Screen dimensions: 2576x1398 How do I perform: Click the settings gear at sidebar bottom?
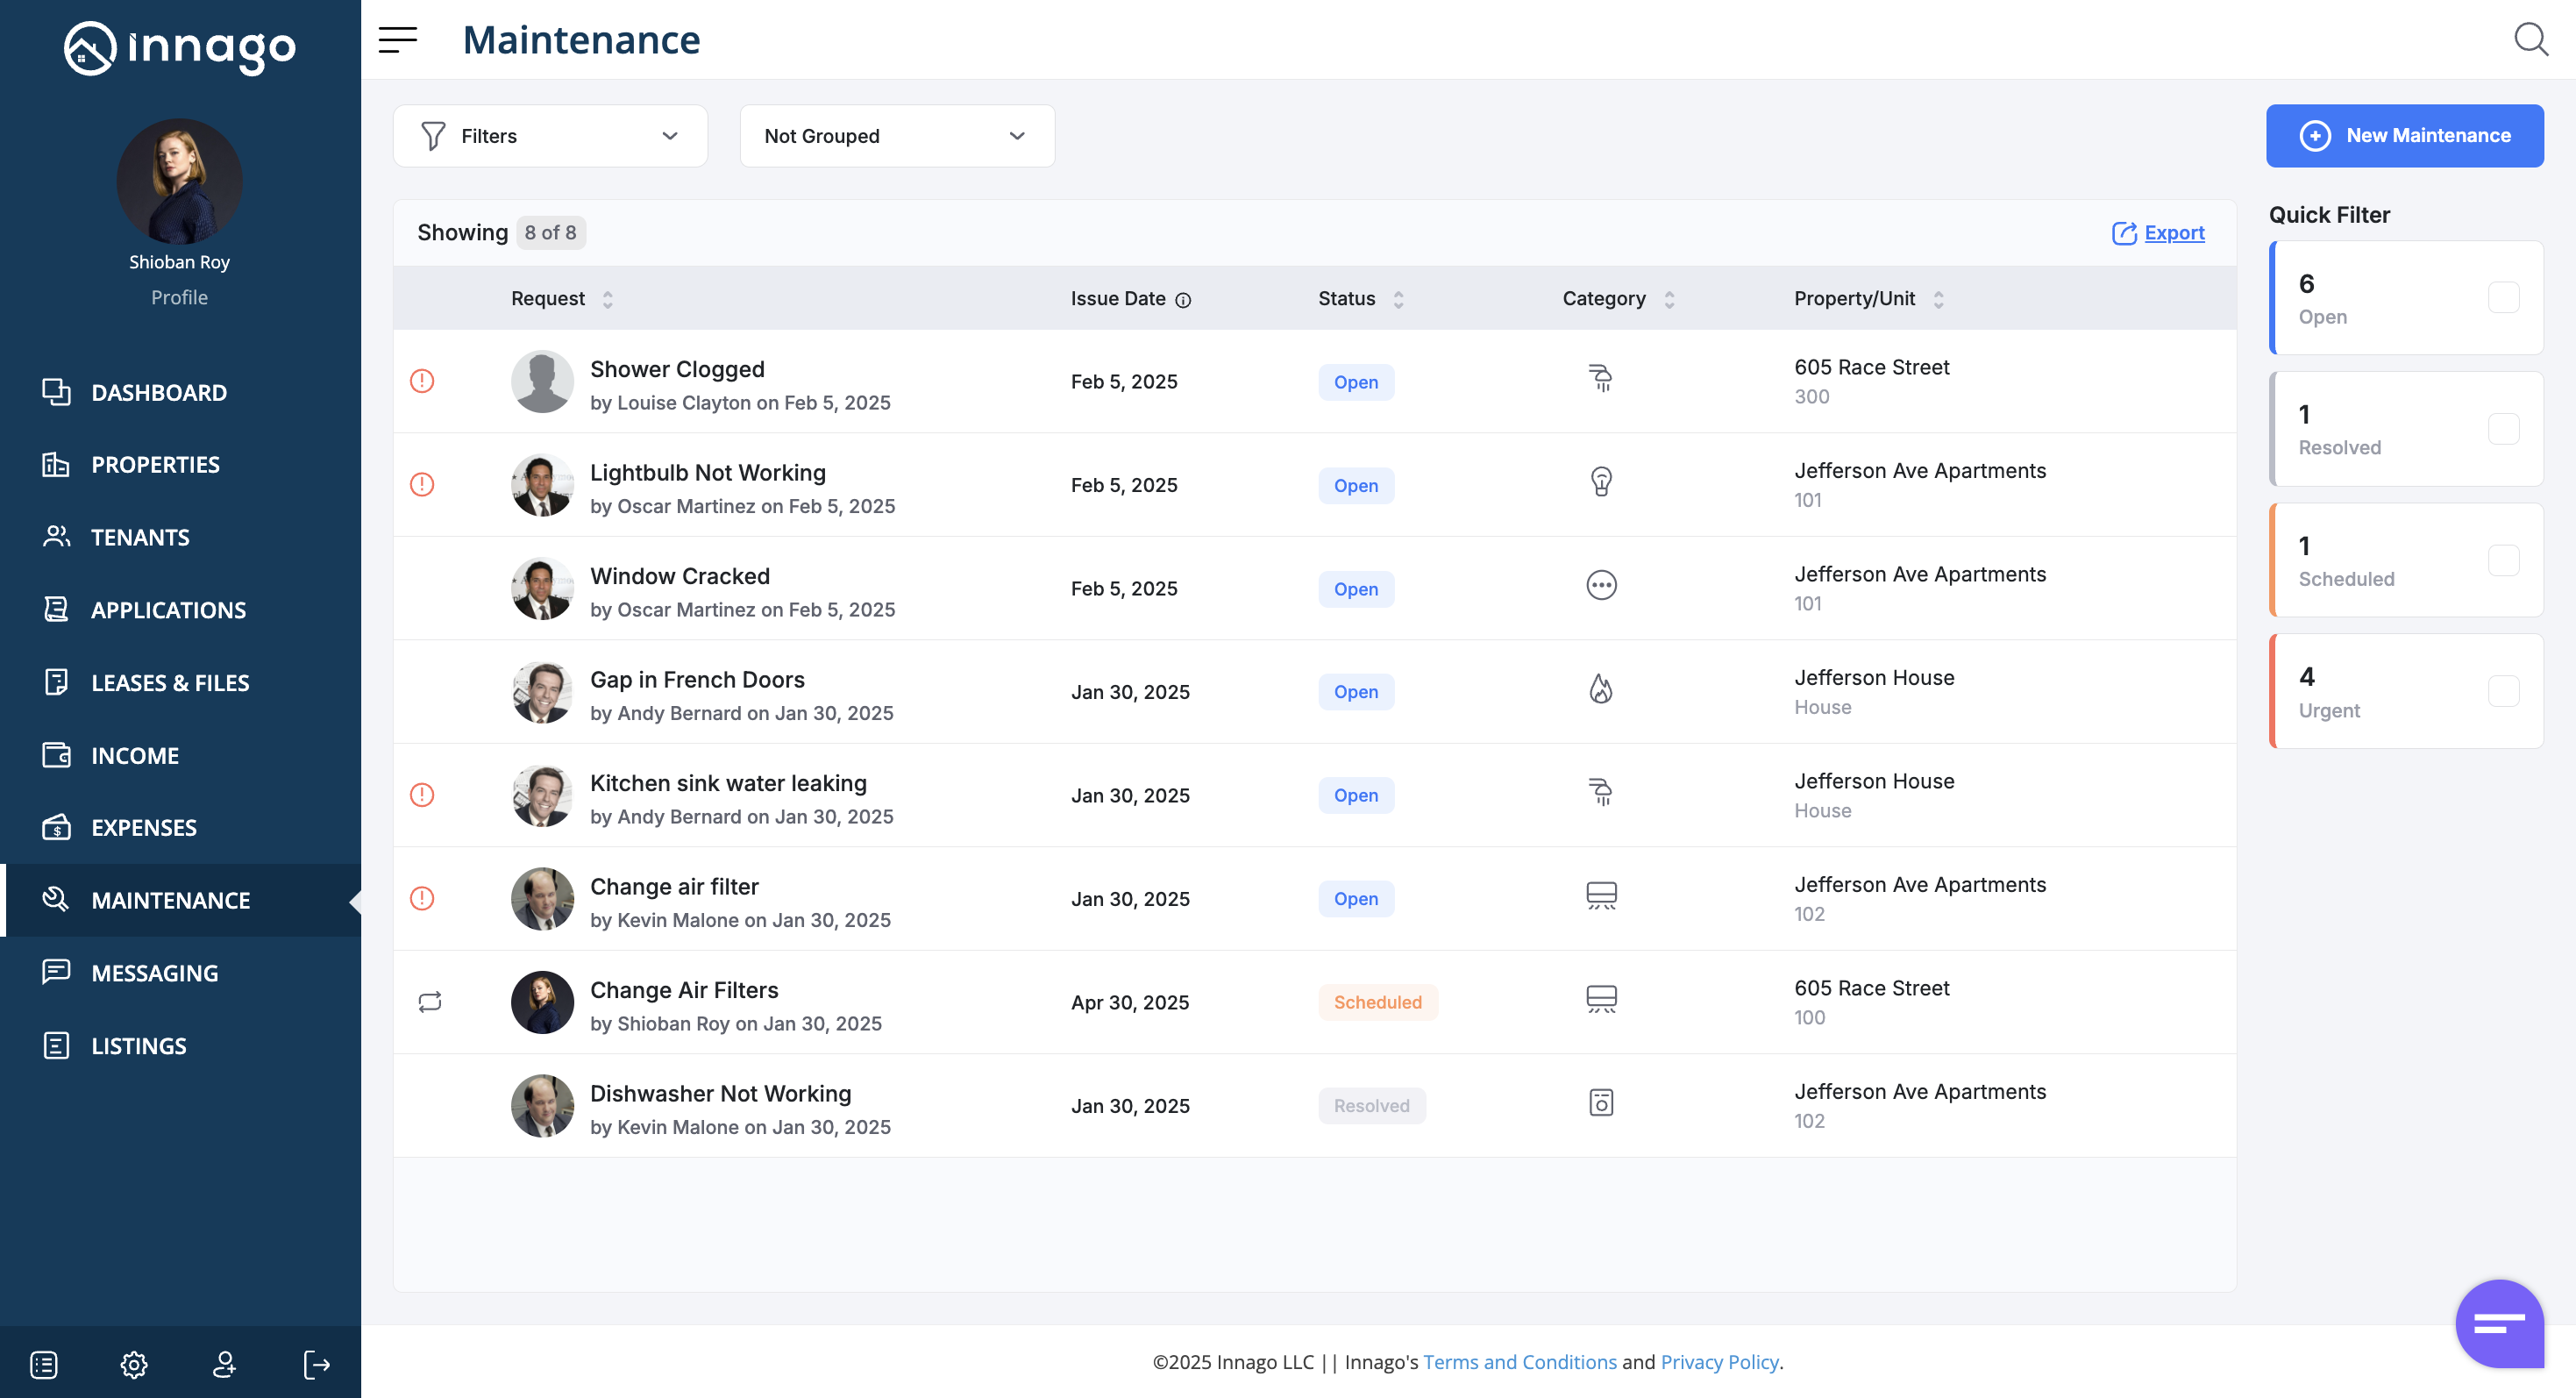tap(133, 1364)
